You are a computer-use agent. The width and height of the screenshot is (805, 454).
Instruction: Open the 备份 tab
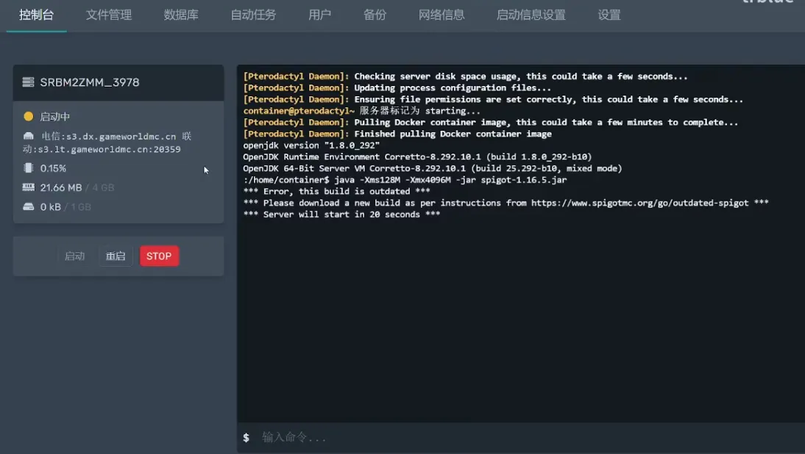tap(375, 15)
